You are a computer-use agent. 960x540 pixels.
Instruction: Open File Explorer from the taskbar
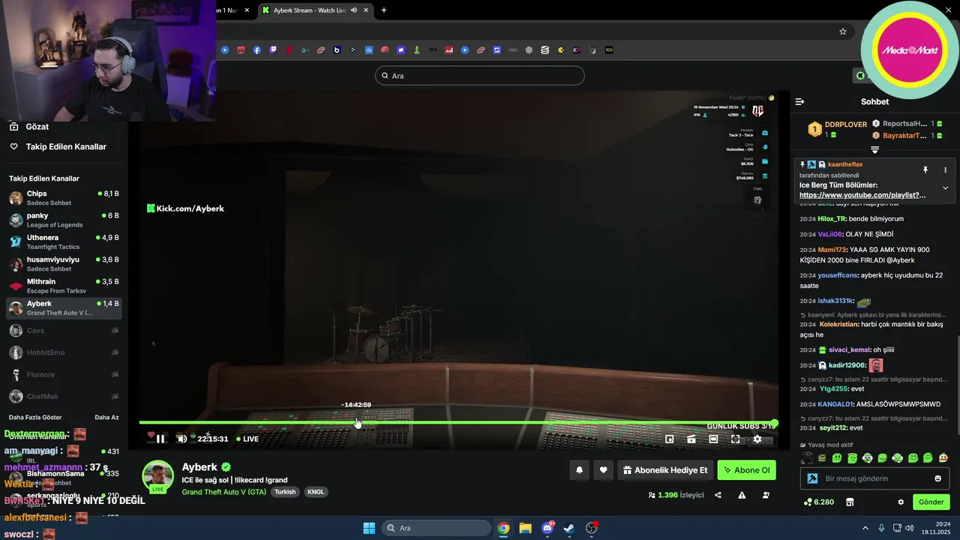[x=525, y=528]
